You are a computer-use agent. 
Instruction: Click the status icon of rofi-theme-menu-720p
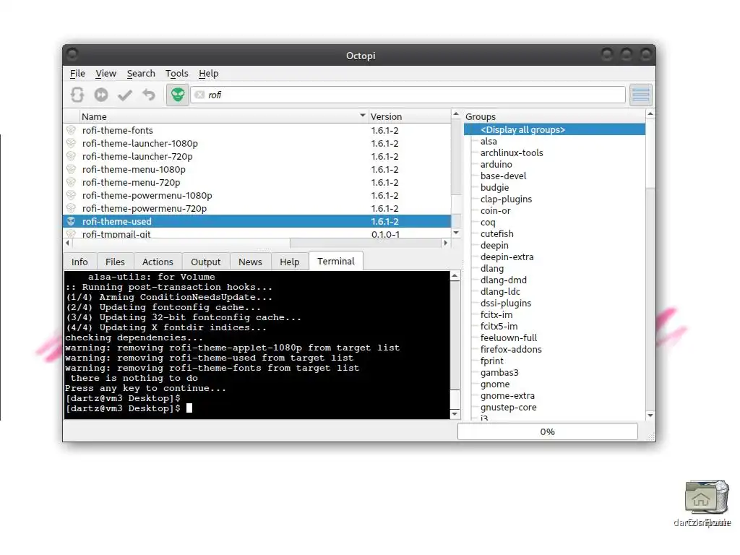click(x=72, y=182)
